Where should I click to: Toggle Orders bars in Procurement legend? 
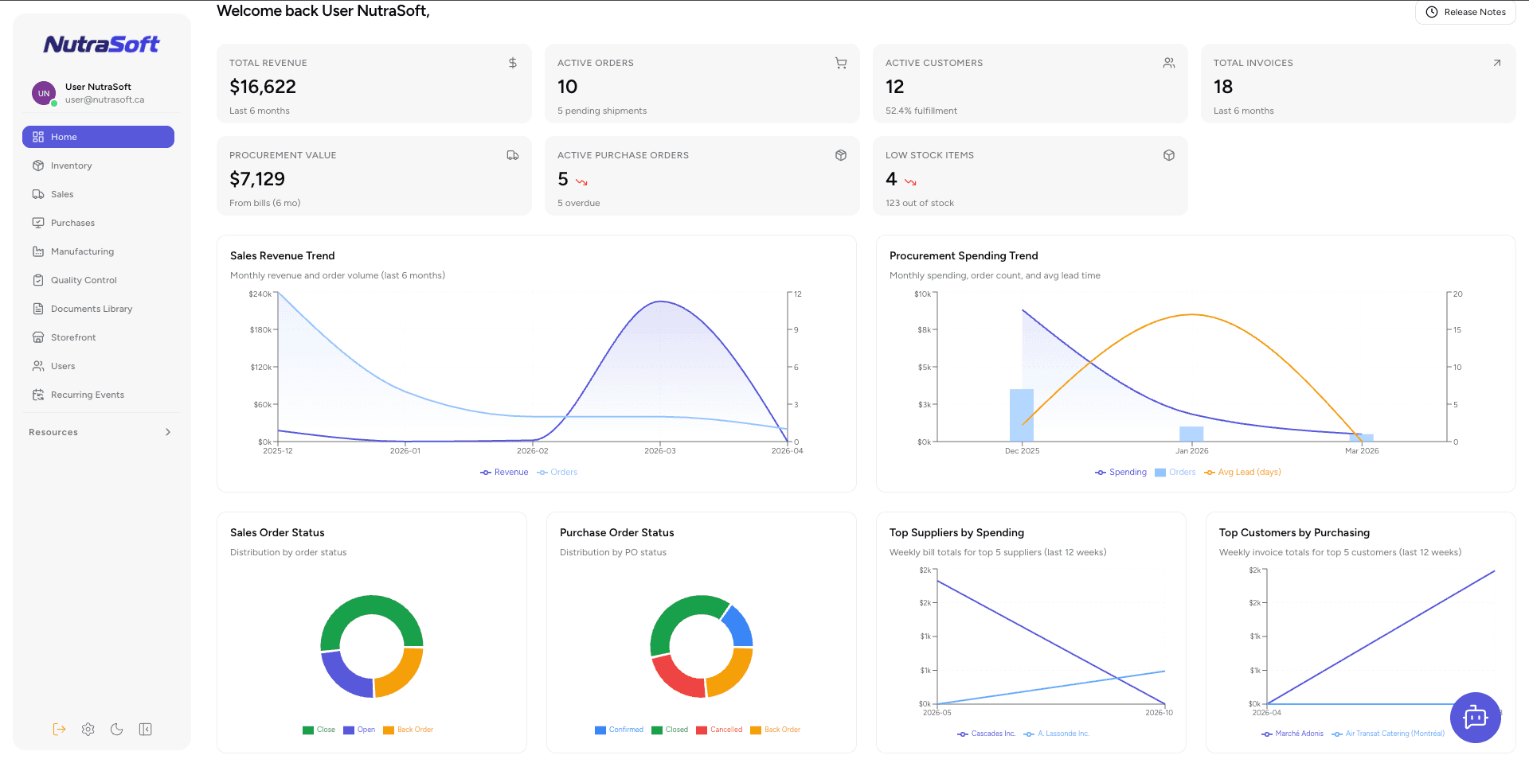(1175, 473)
